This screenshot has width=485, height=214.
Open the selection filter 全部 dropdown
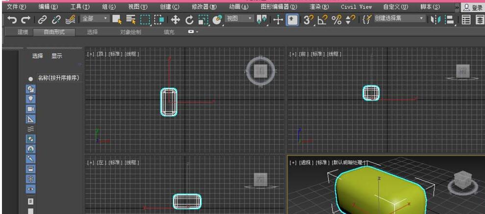click(x=95, y=19)
